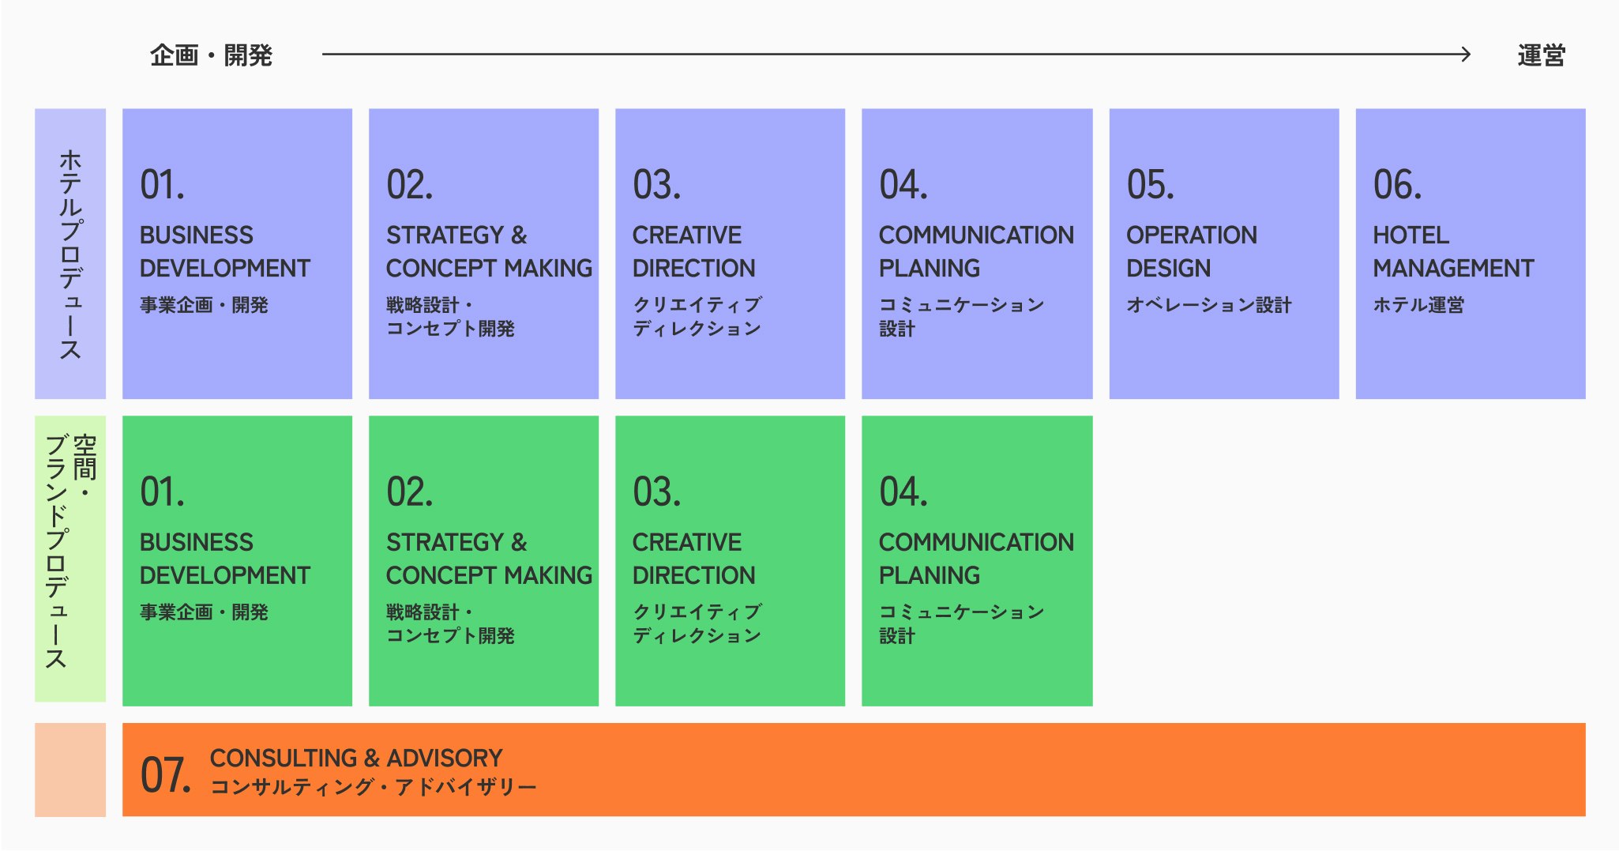Click the large 07. number

pos(166,775)
